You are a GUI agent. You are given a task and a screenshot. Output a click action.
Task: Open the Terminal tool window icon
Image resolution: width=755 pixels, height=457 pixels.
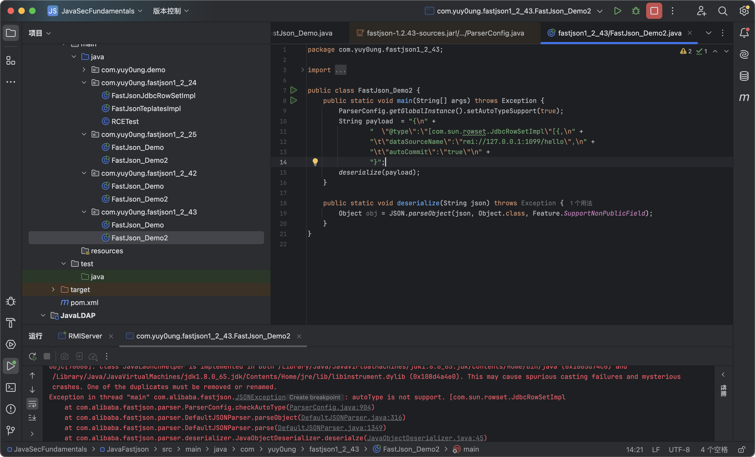pyautogui.click(x=11, y=387)
